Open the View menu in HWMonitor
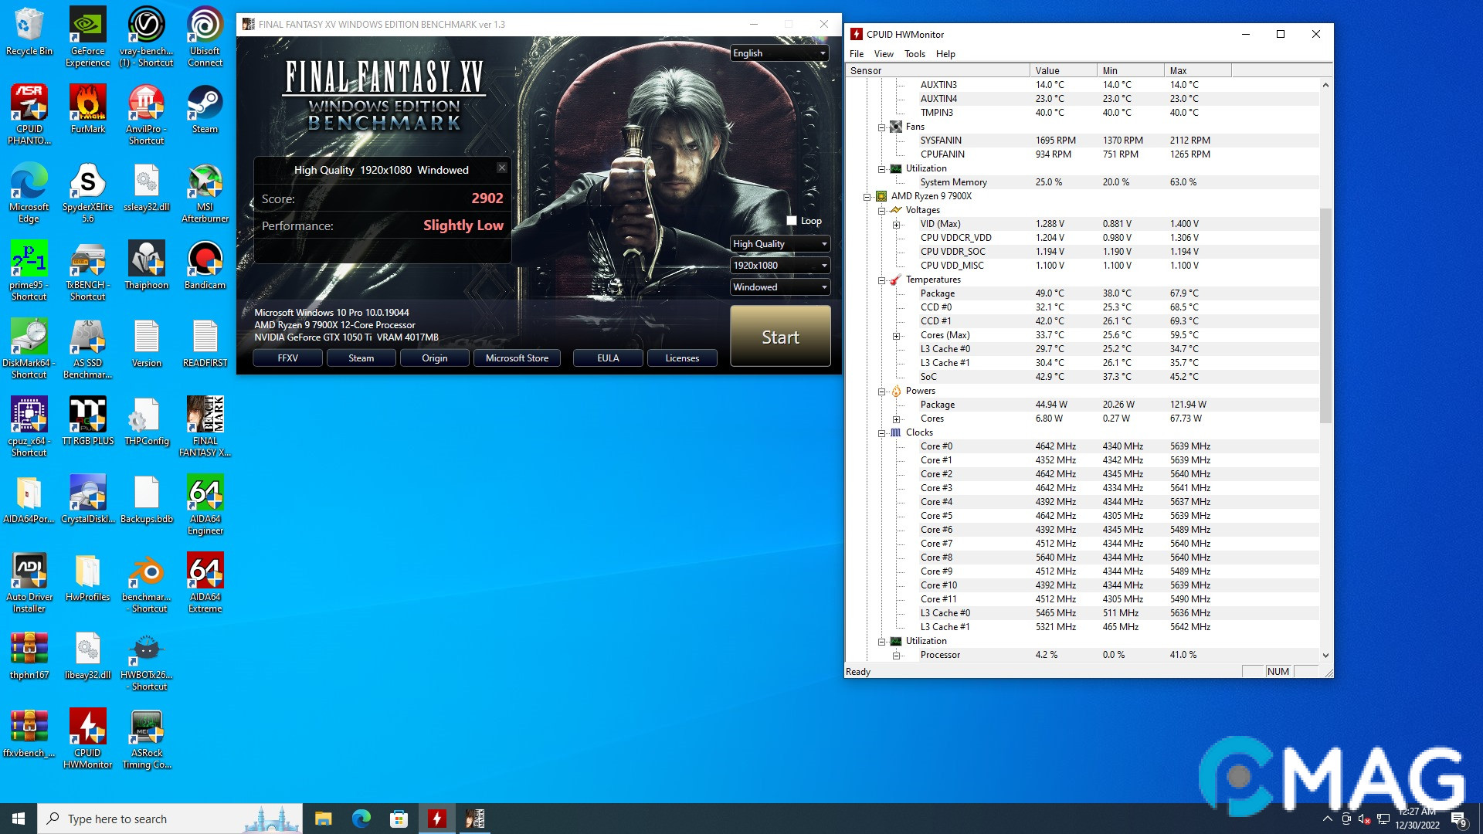Screen dimensions: 1483x834 pyautogui.click(x=883, y=54)
